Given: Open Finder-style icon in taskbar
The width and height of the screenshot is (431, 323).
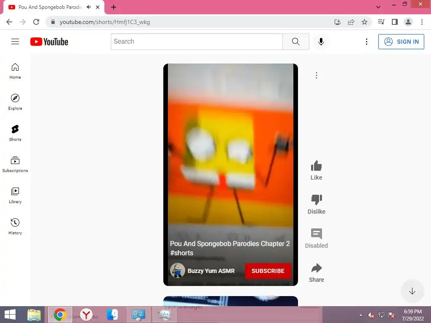Looking at the screenshot, I should (x=112, y=315).
